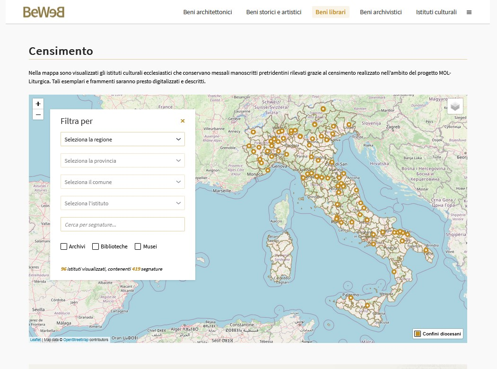Click the BeWeB logo
The image size is (497, 369).
[44, 12]
